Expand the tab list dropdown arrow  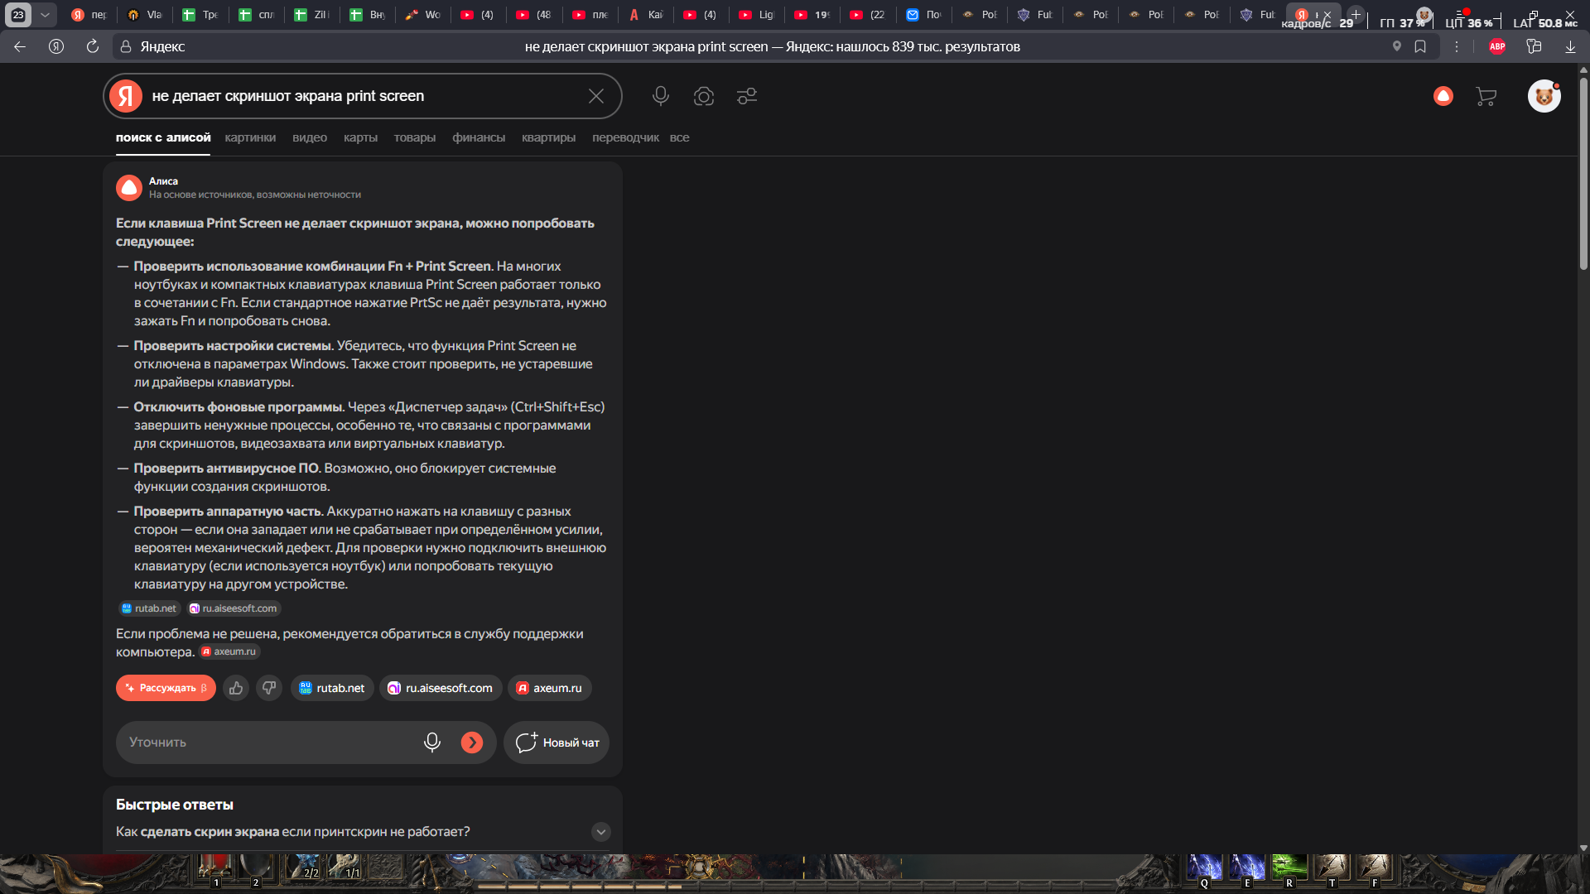(x=45, y=14)
